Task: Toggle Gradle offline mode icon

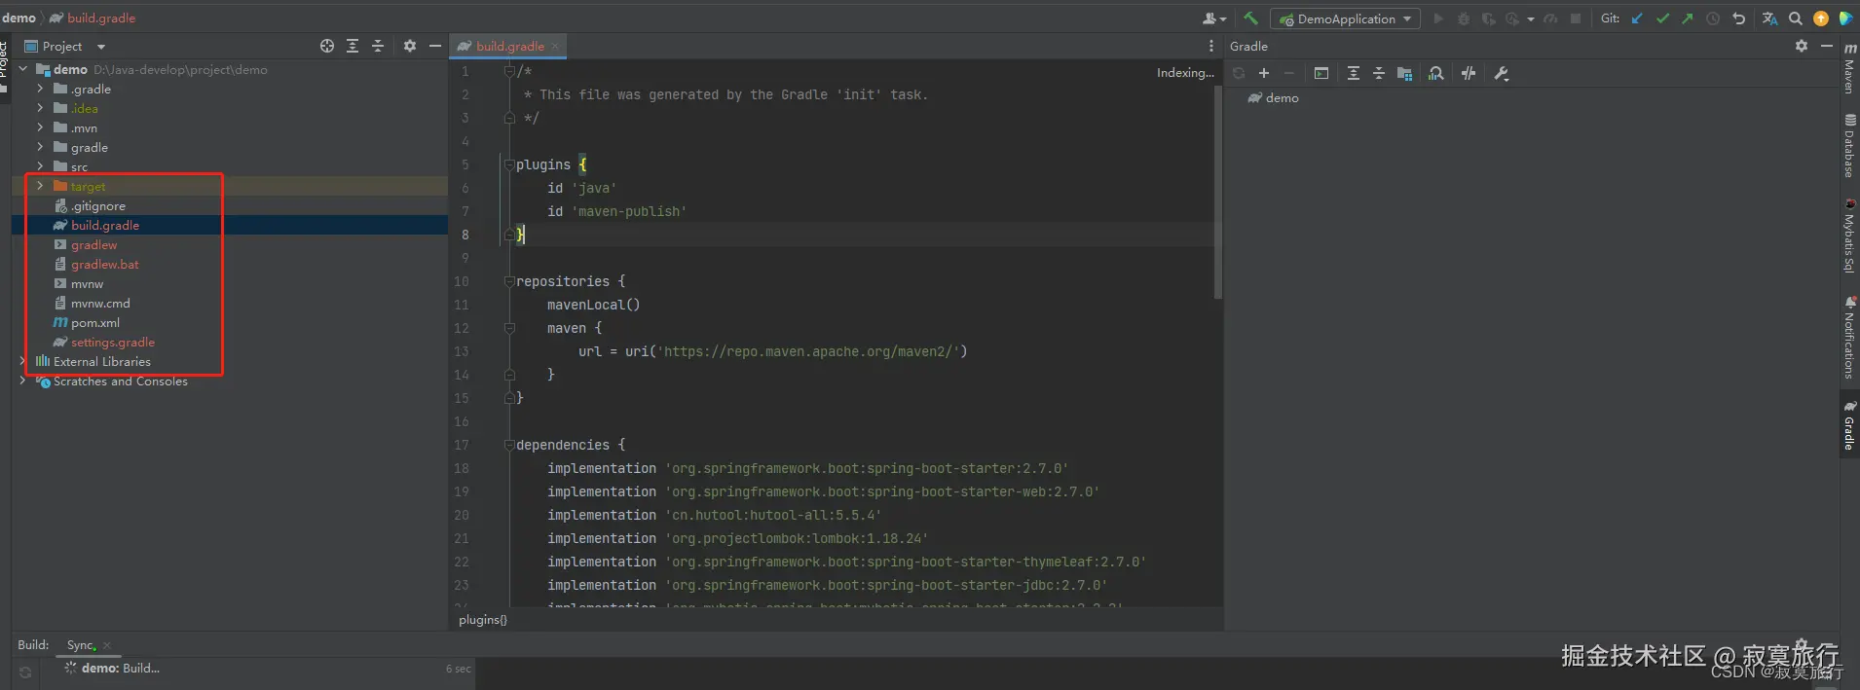Action: pyautogui.click(x=1469, y=74)
